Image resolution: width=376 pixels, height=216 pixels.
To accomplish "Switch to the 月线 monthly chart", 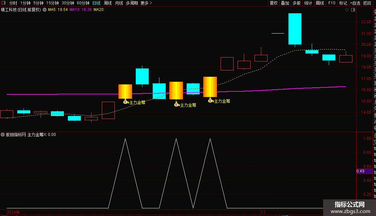I will (x=119, y=3).
